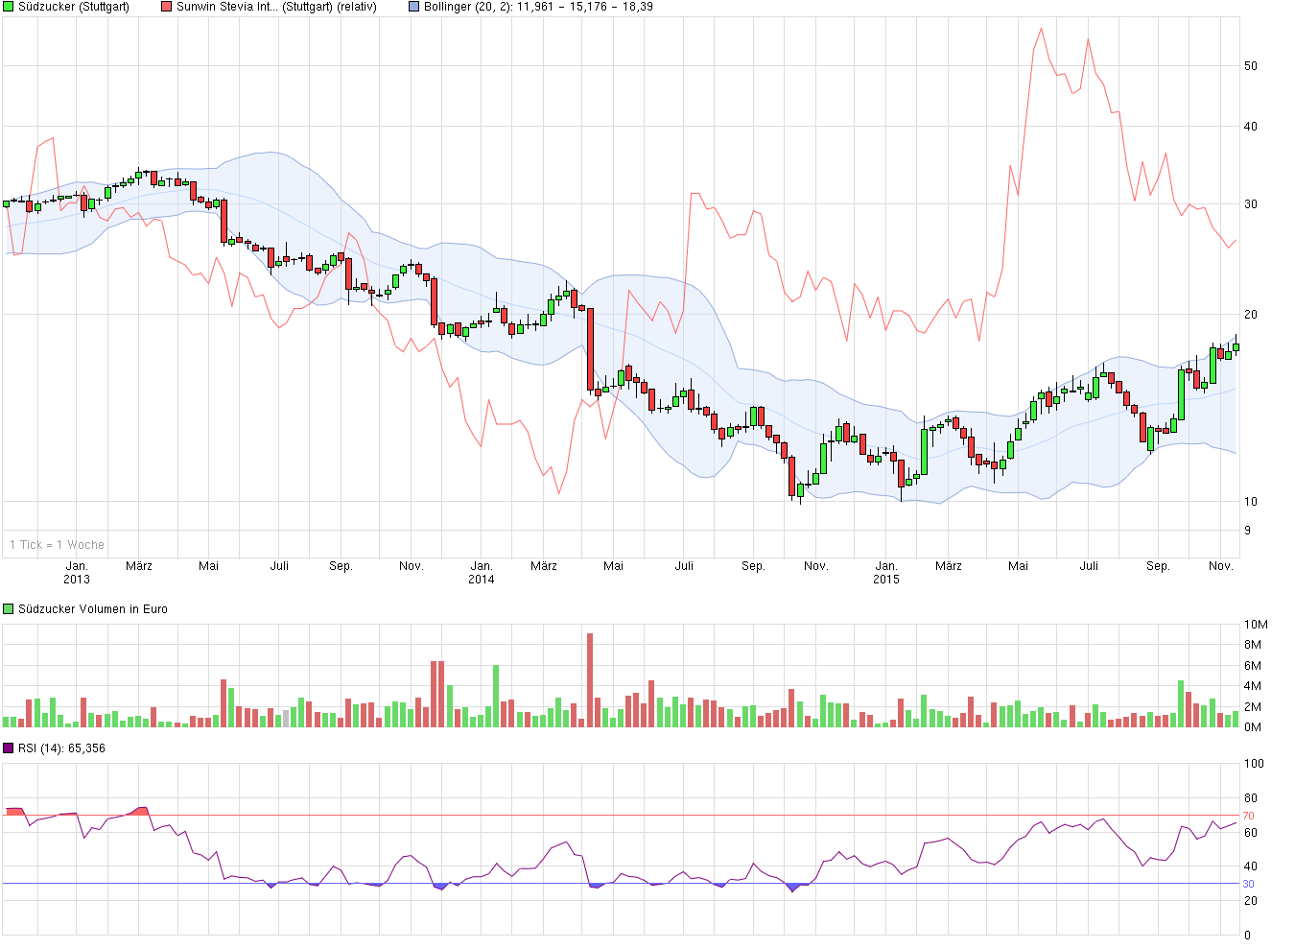Click the RSI axis "100" label
The height and width of the screenshot is (949, 1295).
[x=1254, y=764]
